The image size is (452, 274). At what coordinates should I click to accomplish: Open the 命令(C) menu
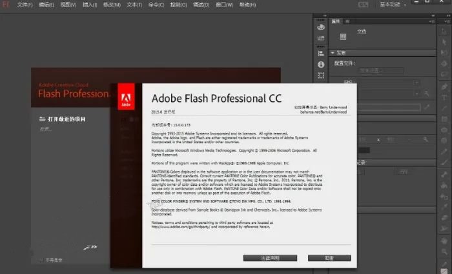pyautogui.click(x=156, y=5)
